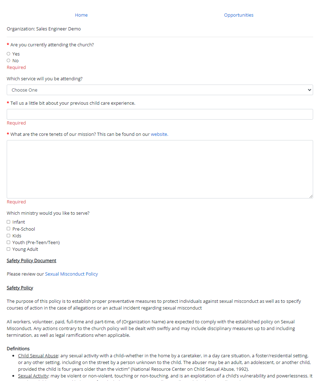Screen dimensions: 317x381
Task: Click the dropdown arrow beside Choose One
Action: pyautogui.click(x=310, y=90)
